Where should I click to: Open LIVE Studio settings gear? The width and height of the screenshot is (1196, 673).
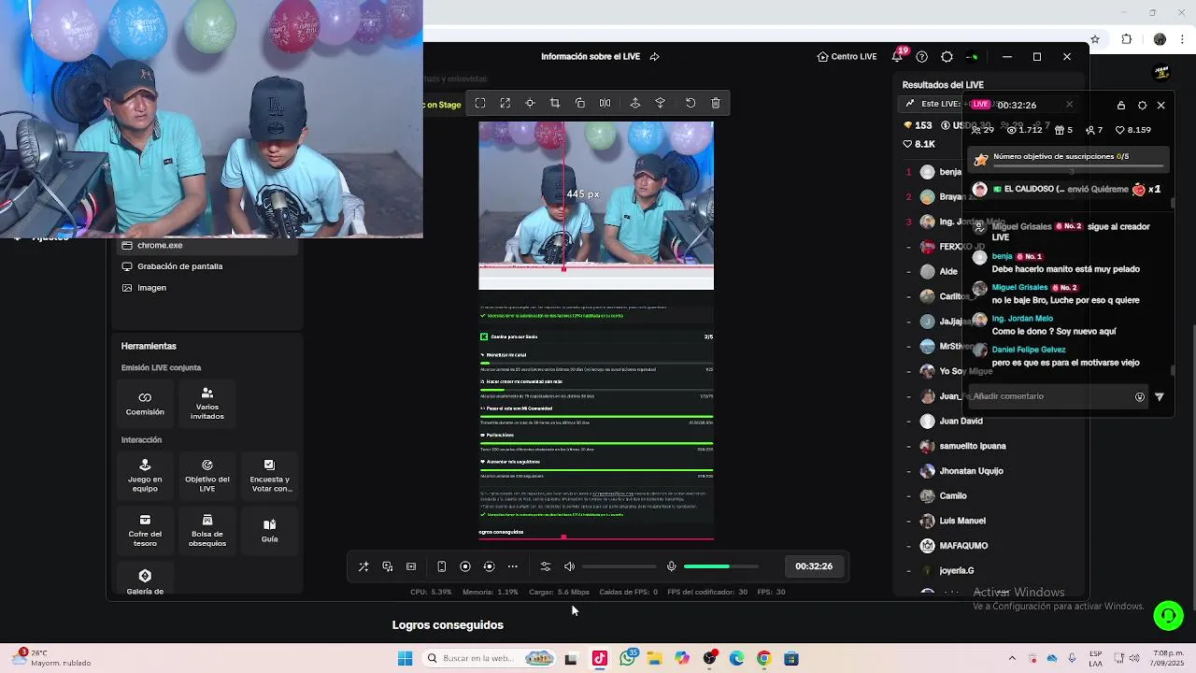[x=947, y=57]
